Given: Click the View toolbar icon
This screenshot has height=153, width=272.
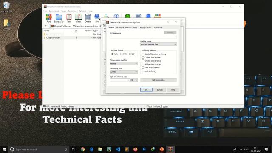Looking at the screenshot, I should [x=78, y=18].
